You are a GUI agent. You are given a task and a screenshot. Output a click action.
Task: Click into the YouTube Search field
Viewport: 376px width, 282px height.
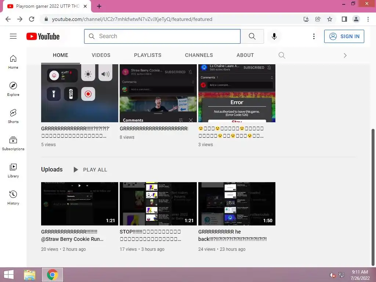(x=162, y=36)
